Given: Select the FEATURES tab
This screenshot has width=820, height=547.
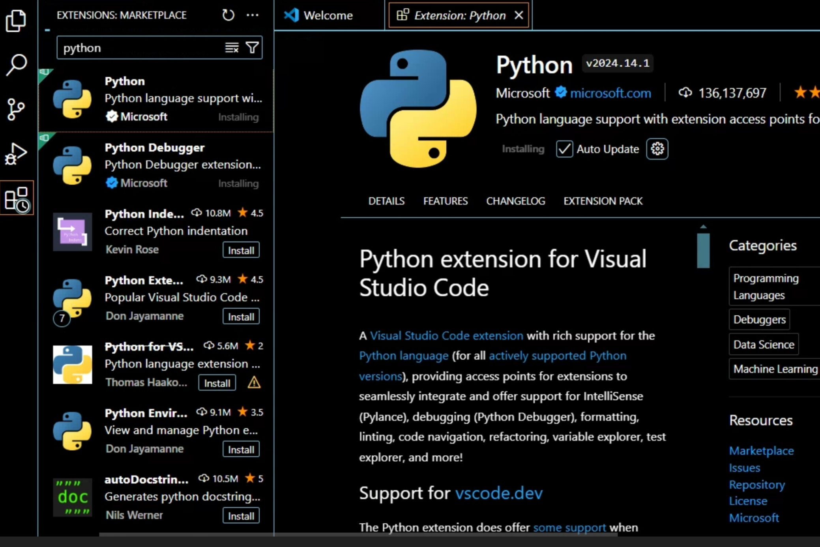Looking at the screenshot, I should 445,201.
